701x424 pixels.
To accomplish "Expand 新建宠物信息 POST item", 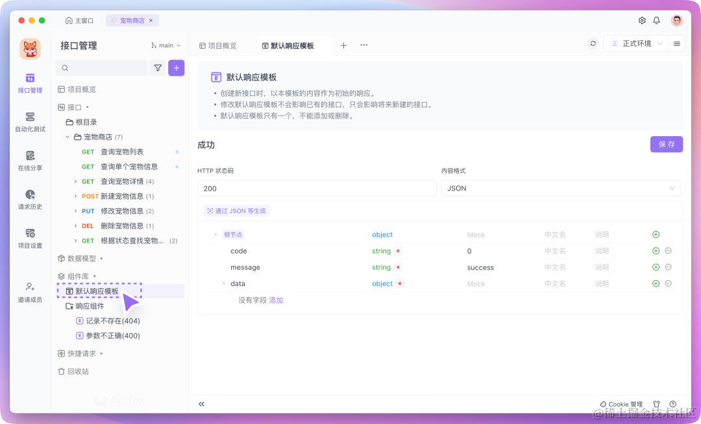I will (75, 196).
